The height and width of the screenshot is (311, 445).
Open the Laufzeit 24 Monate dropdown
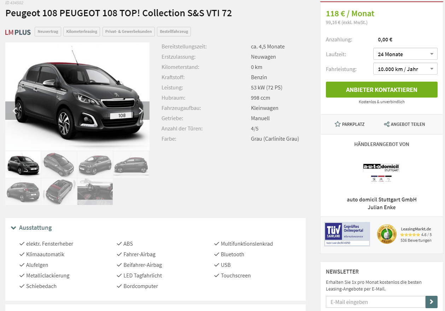[405, 54]
